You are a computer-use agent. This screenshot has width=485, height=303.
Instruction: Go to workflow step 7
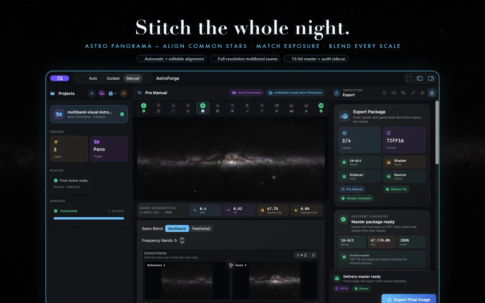(232, 108)
